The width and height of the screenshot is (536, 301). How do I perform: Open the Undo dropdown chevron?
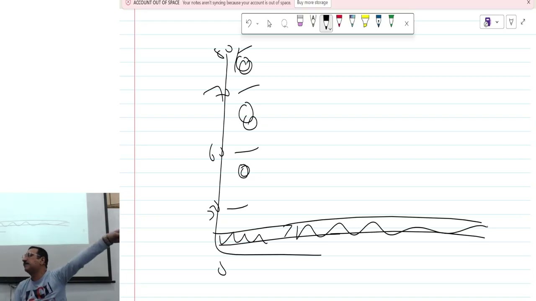257,24
